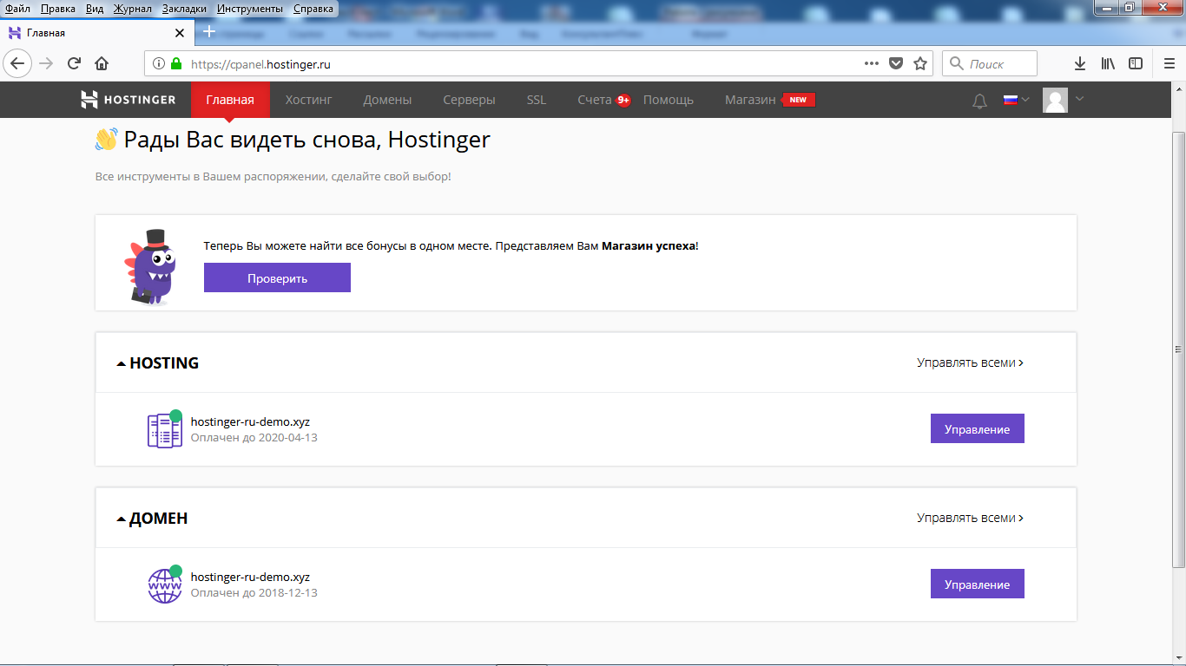The width and height of the screenshot is (1186, 666).
Task: Bookmark this page with star icon
Action: click(x=920, y=63)
